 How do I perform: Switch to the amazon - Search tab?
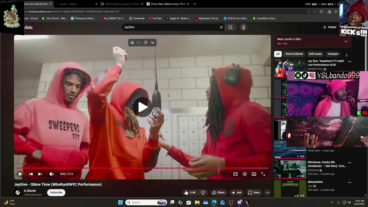tap(76, 4)
